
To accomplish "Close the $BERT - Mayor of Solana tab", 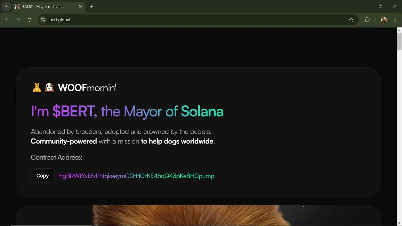I will [80, 6].
